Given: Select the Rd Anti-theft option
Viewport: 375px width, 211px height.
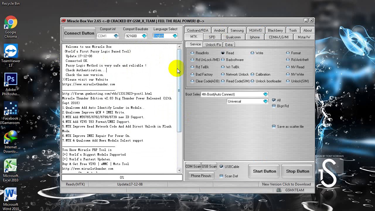Looking at the screenshot, I should tap(297, 60).
